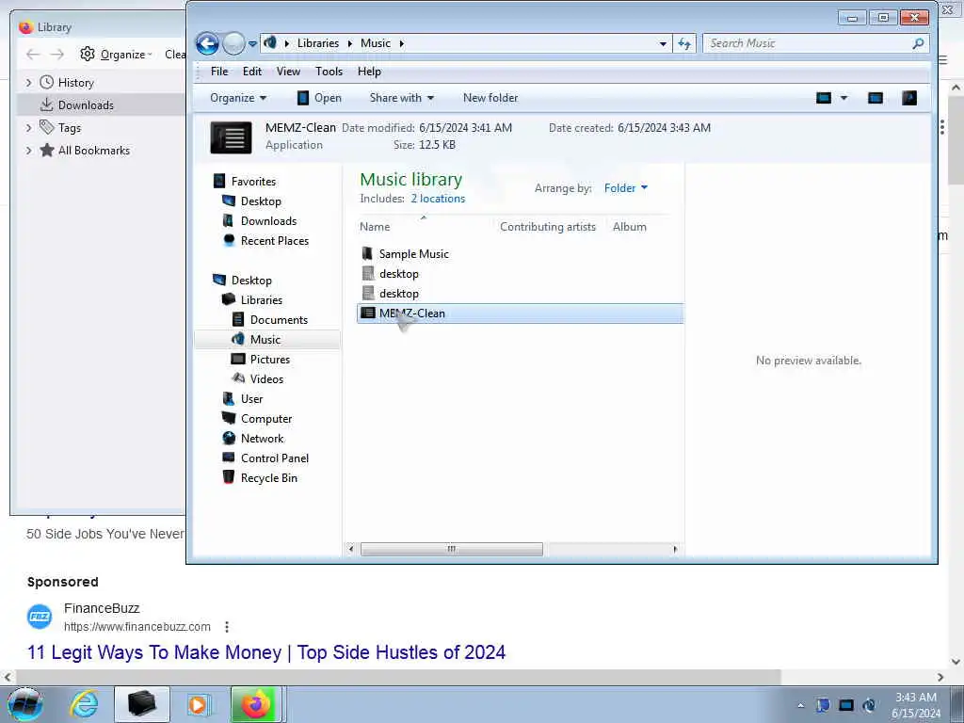Select Libraries in navigation tree

[x=262, y=300]
